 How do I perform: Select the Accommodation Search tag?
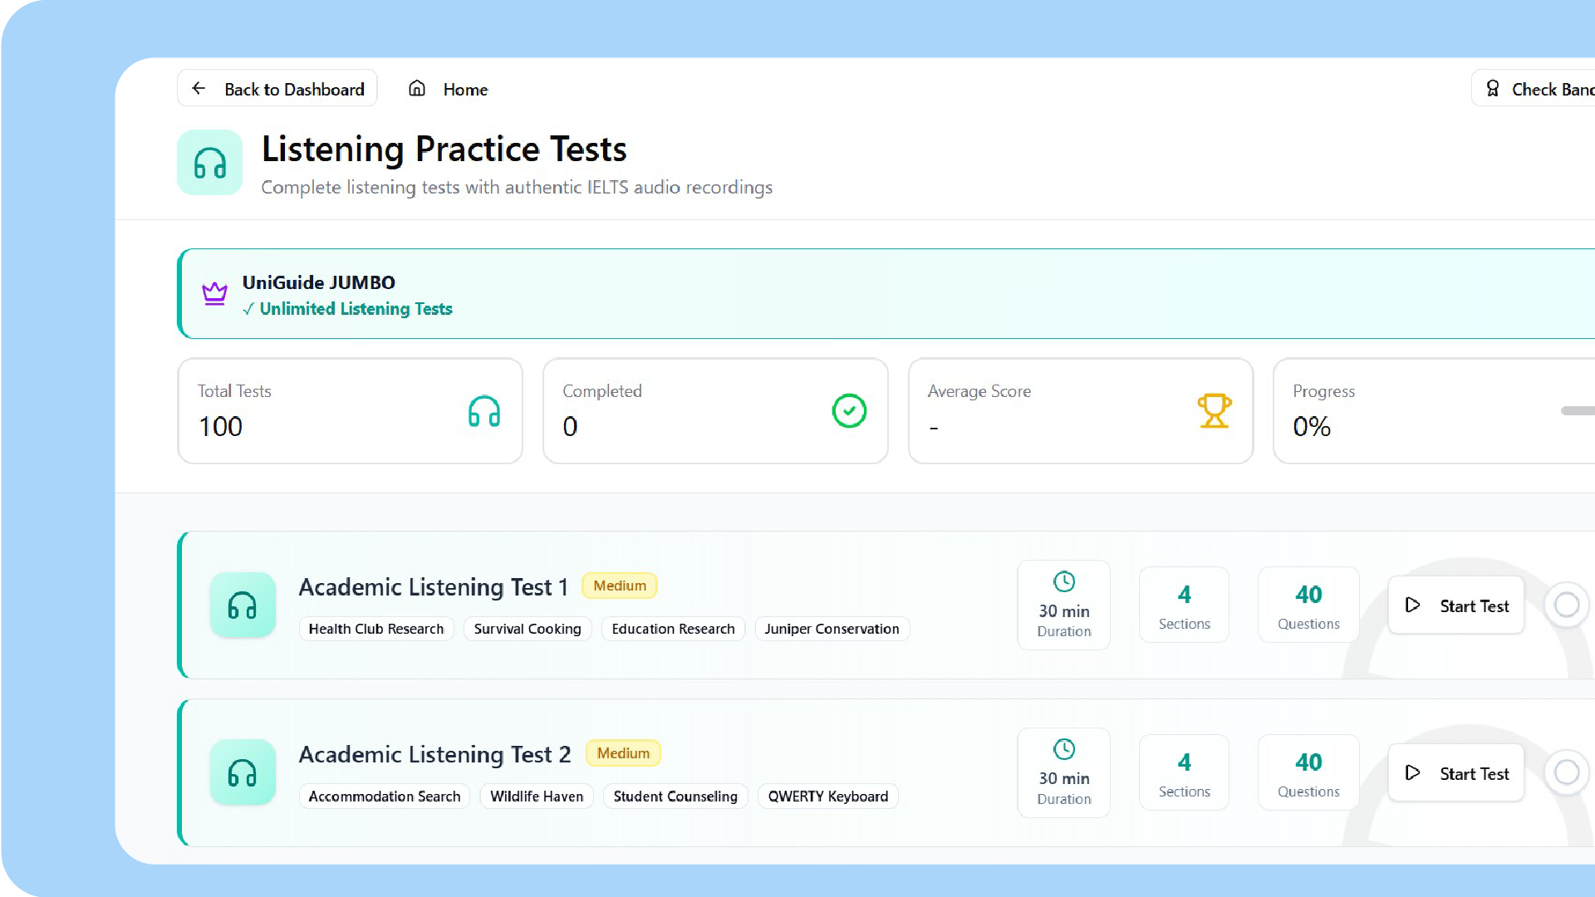click(x=385, y=797)
